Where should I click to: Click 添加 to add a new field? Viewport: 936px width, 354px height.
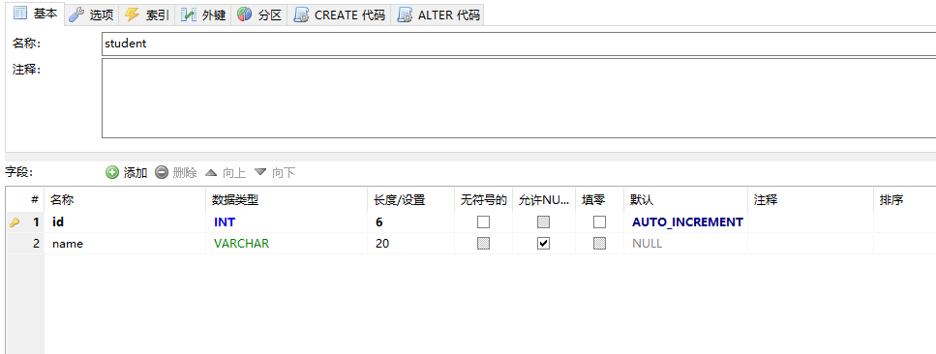[127, 172]
